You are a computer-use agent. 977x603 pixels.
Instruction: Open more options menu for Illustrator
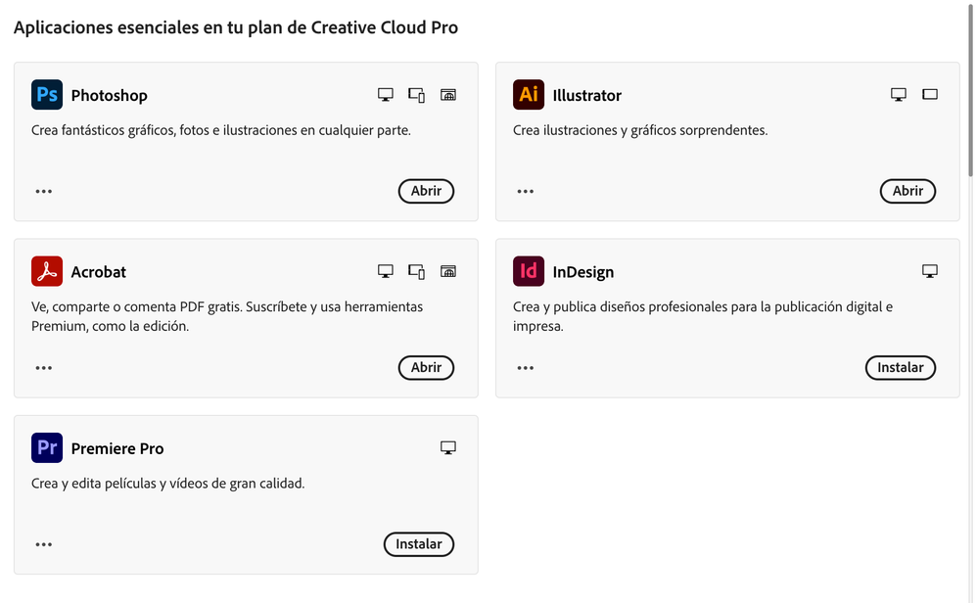click(526, 192)
